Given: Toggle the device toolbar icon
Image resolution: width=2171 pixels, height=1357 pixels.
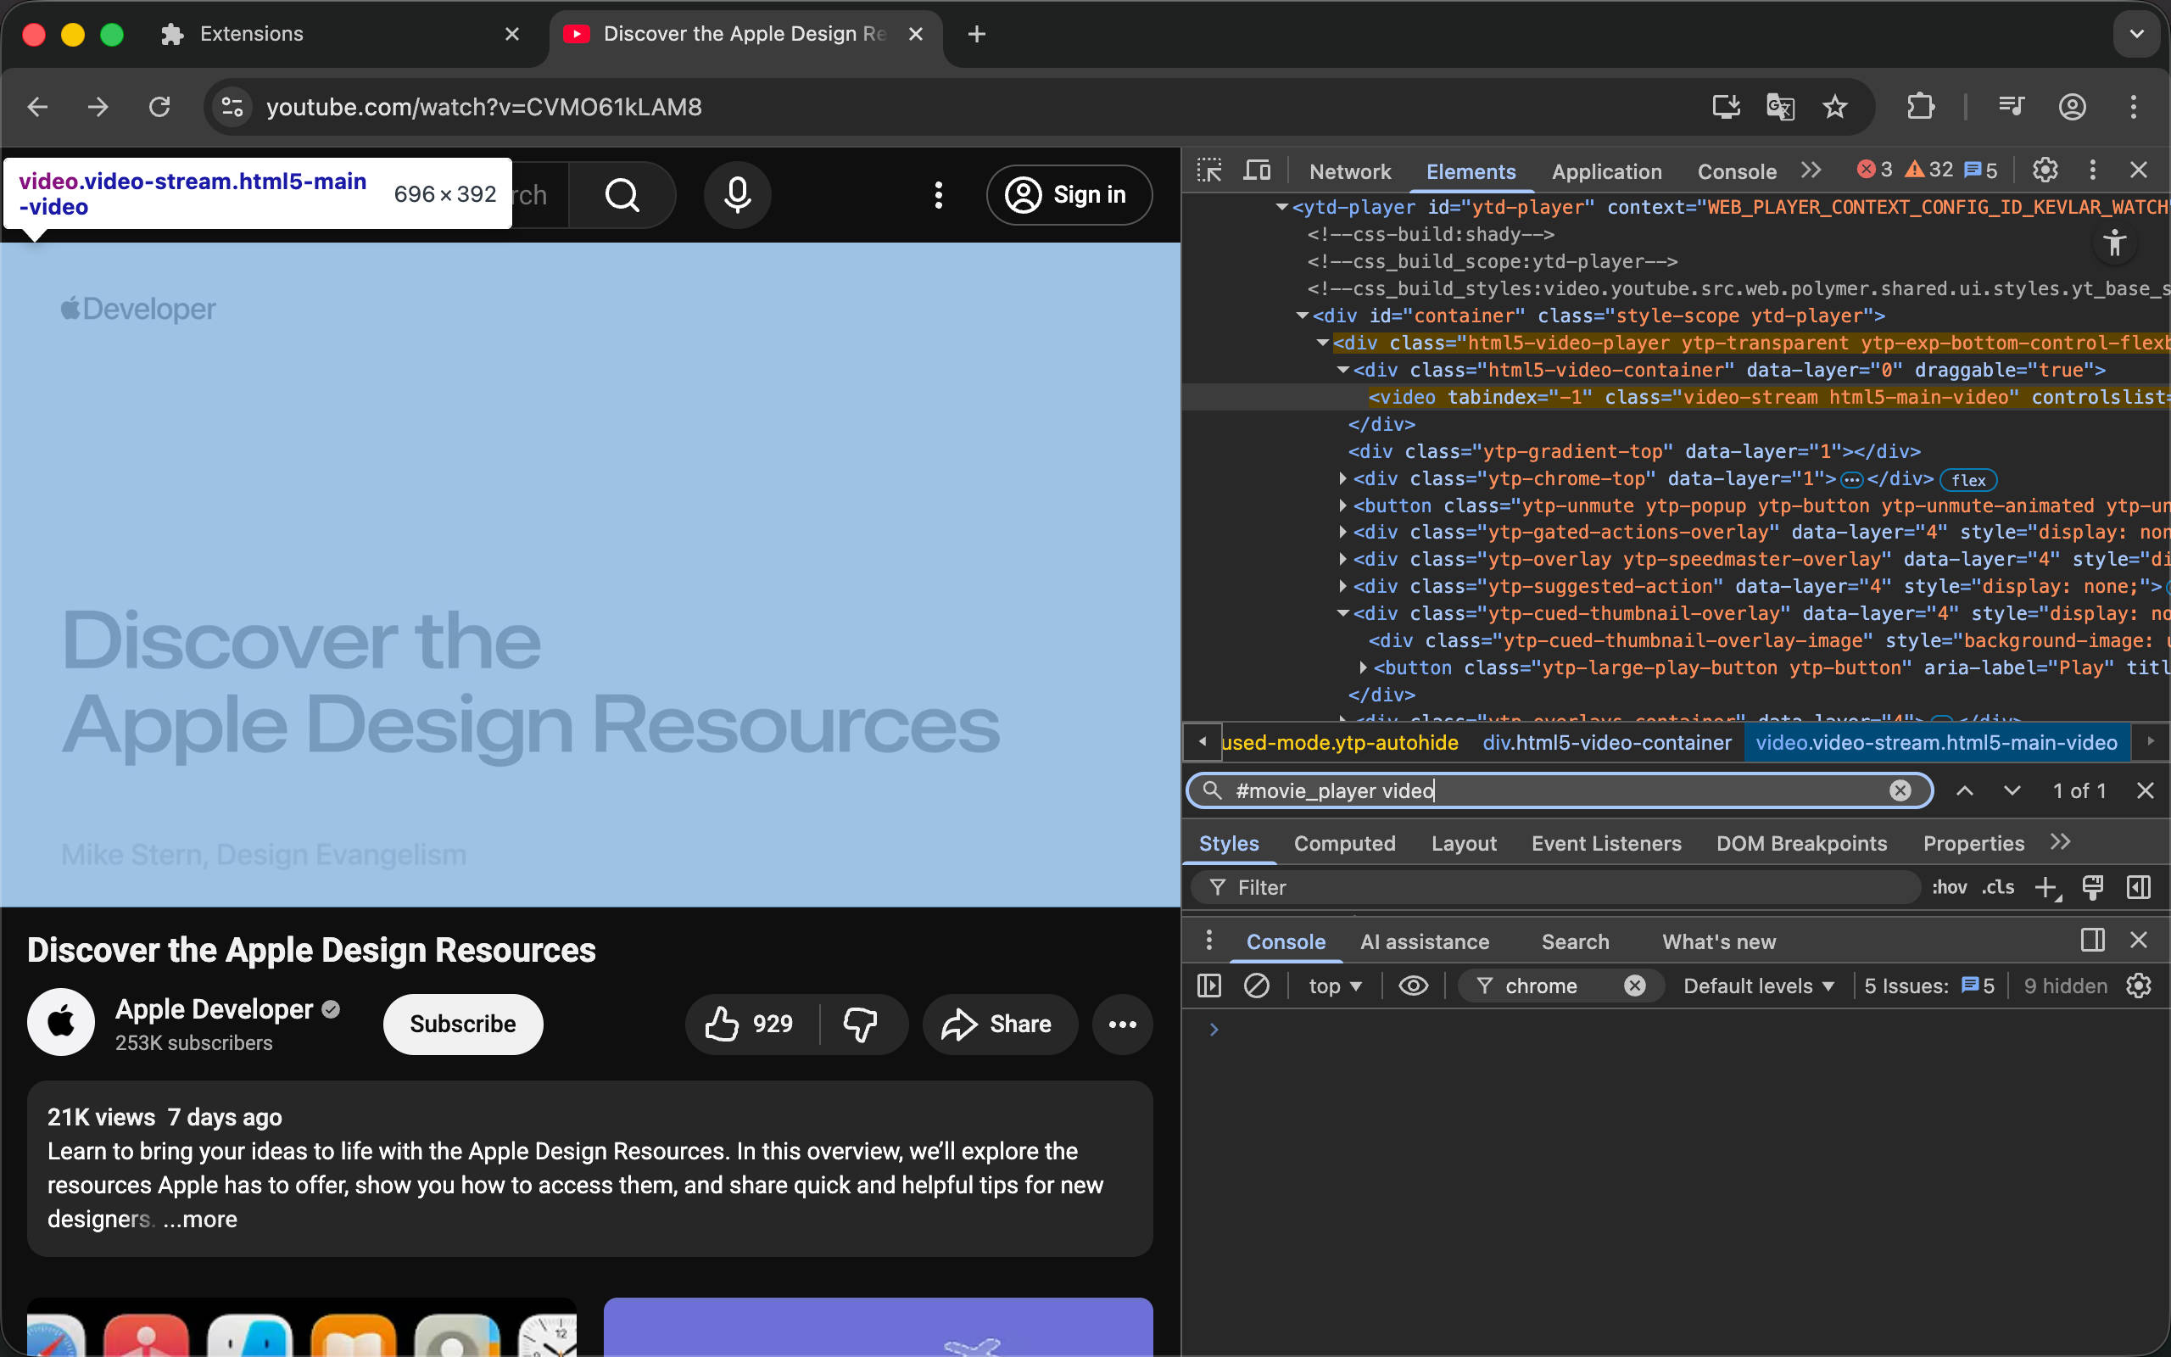Looking at the screenshot, I should click(x=1257, y=170).
